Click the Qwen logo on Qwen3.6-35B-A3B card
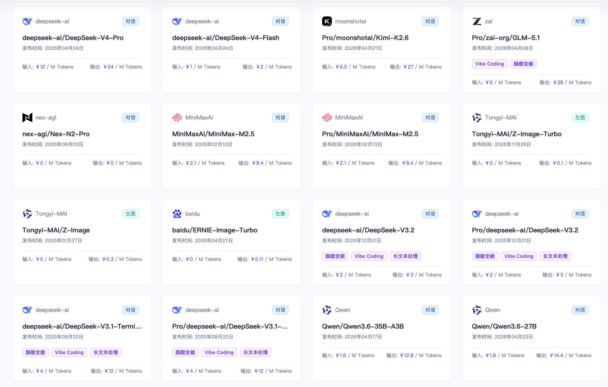The height and width of the screenshot is (387, 608). pos(327,310)
